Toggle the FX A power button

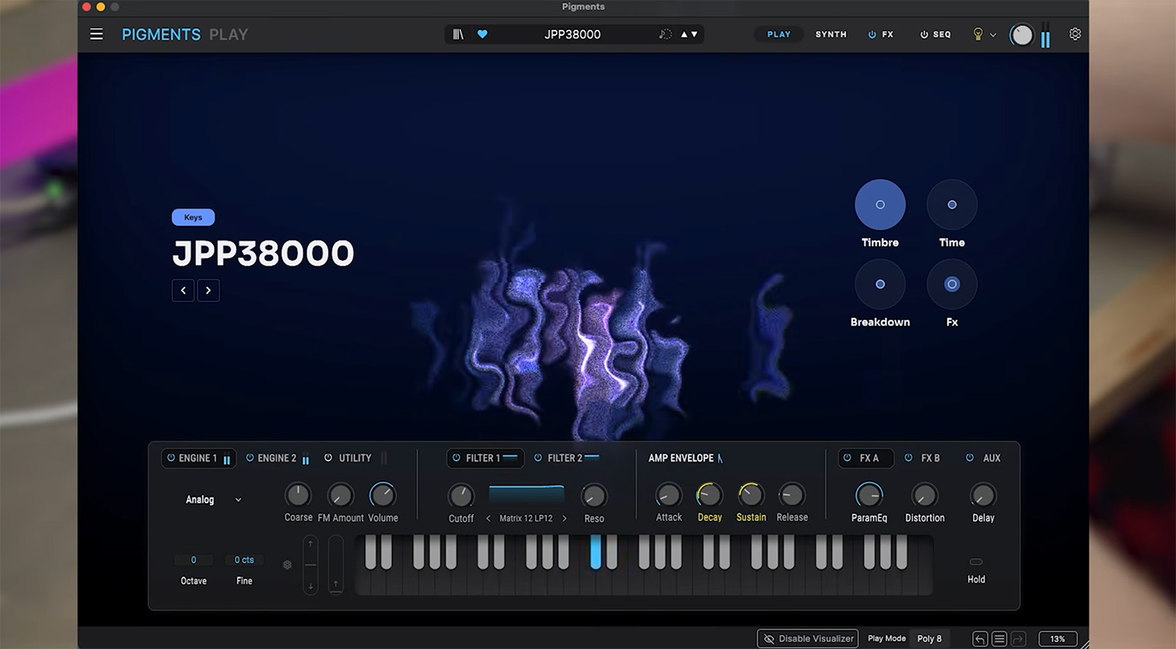click(848, 458)
